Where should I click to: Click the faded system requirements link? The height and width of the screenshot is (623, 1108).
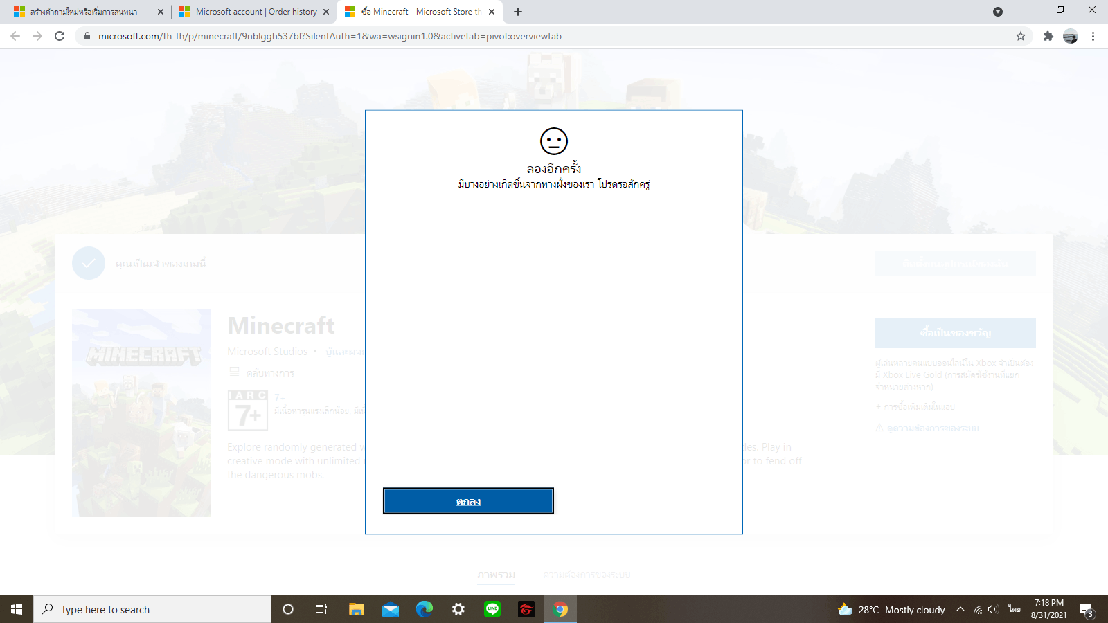point(933,428)
